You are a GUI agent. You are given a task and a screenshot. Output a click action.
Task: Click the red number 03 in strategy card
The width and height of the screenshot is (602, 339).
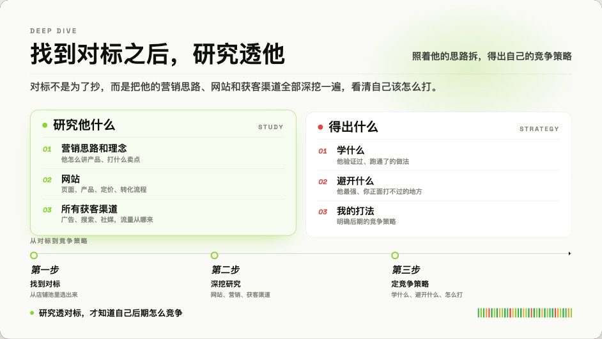tap(323, 212)
